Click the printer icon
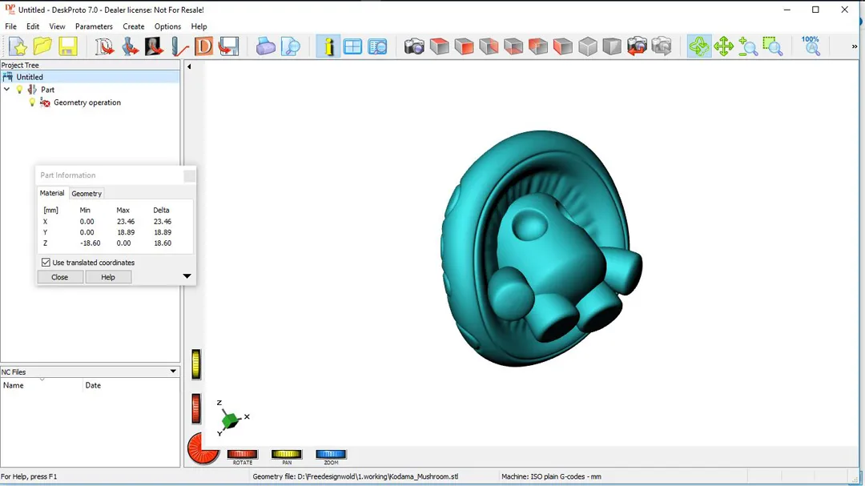Screen dimensions: 865x486 tap(265, 46)
